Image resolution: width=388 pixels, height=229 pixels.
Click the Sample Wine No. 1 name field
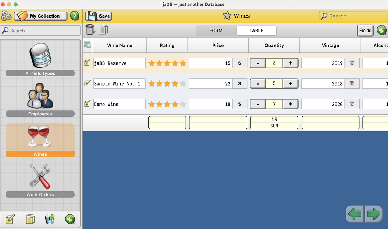point(119,83)
